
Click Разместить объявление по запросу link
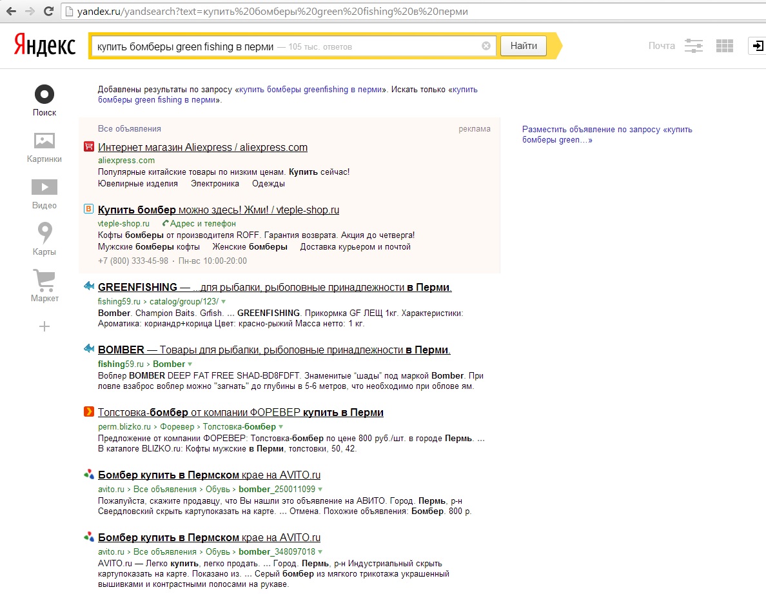click(607, 134)
